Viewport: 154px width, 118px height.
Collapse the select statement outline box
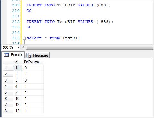24,38
